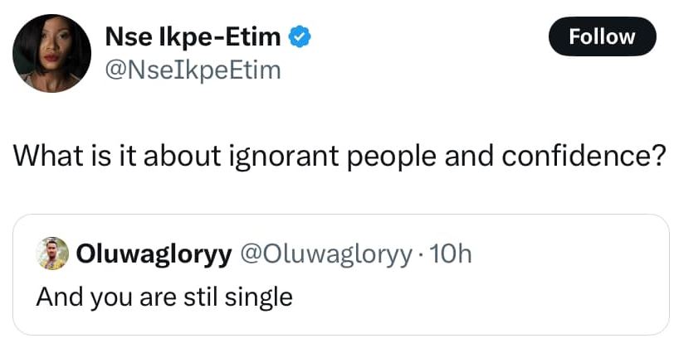Viewport: 674px width, 343px height.
Task: Open Nse Ikpe-Etim's profile picture
Action: tap(51, 51)
